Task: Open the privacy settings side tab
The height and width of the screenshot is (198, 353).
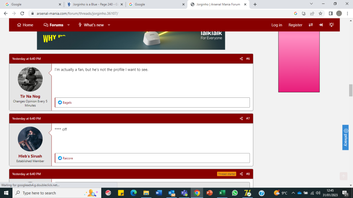Action: pyautogui.click(x=346, y=137)
